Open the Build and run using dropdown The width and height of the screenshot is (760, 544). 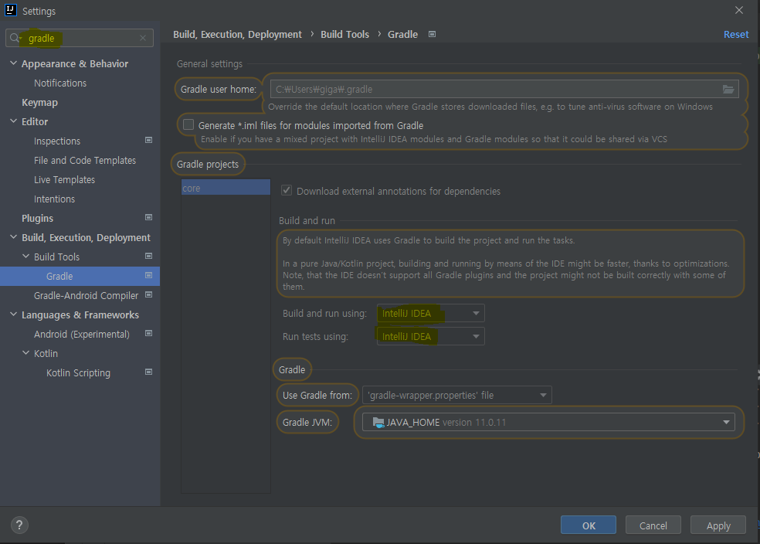tap(430, 313)
